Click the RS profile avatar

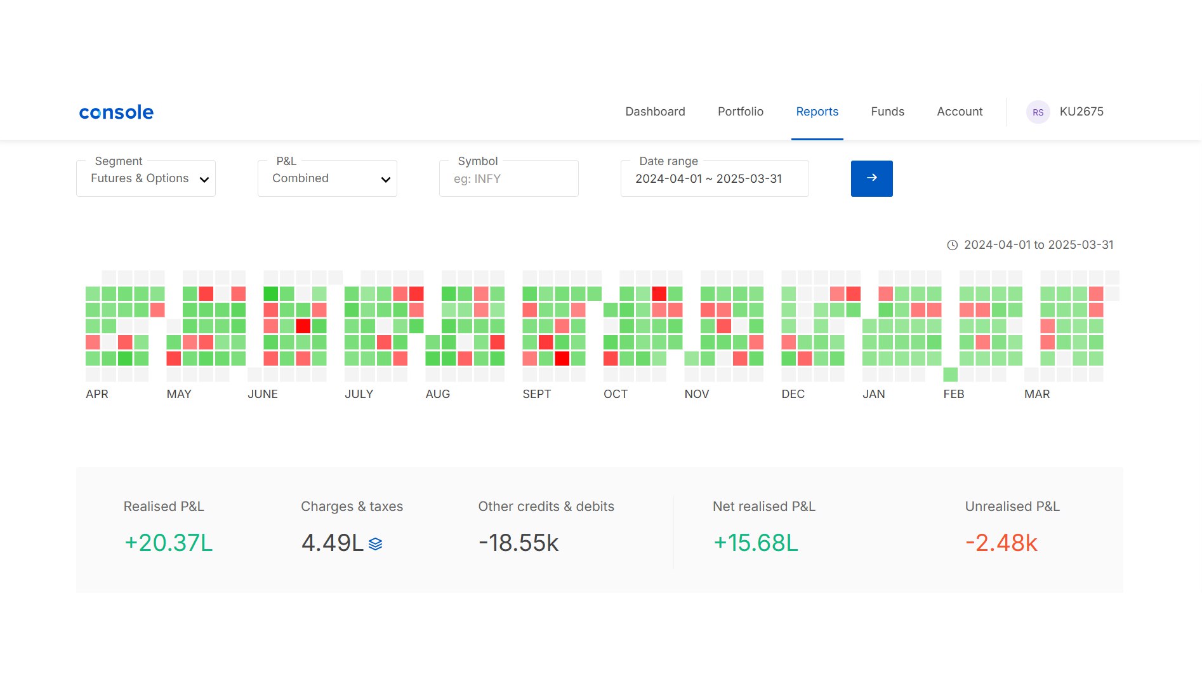tap(1038, 112)
